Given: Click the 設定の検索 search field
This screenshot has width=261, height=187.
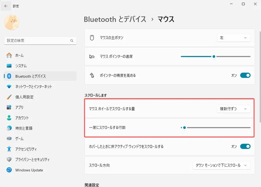Looking at the screenshot, I should [x=36, y=41].
